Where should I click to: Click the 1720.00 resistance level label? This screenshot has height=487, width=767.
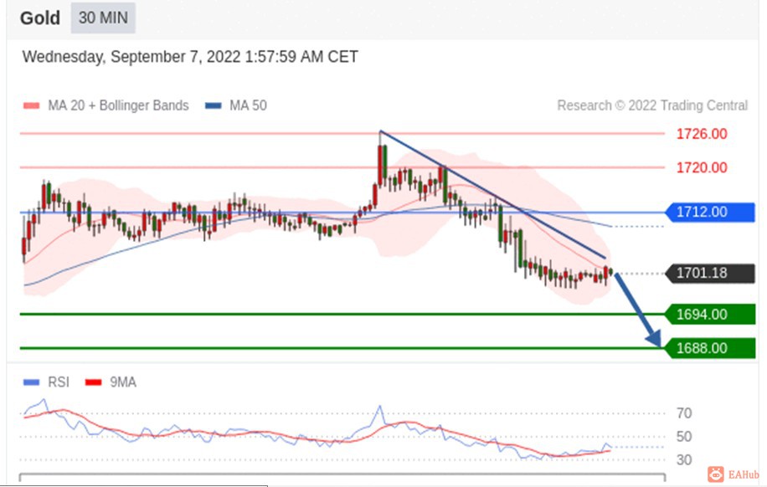click(702, 167)
